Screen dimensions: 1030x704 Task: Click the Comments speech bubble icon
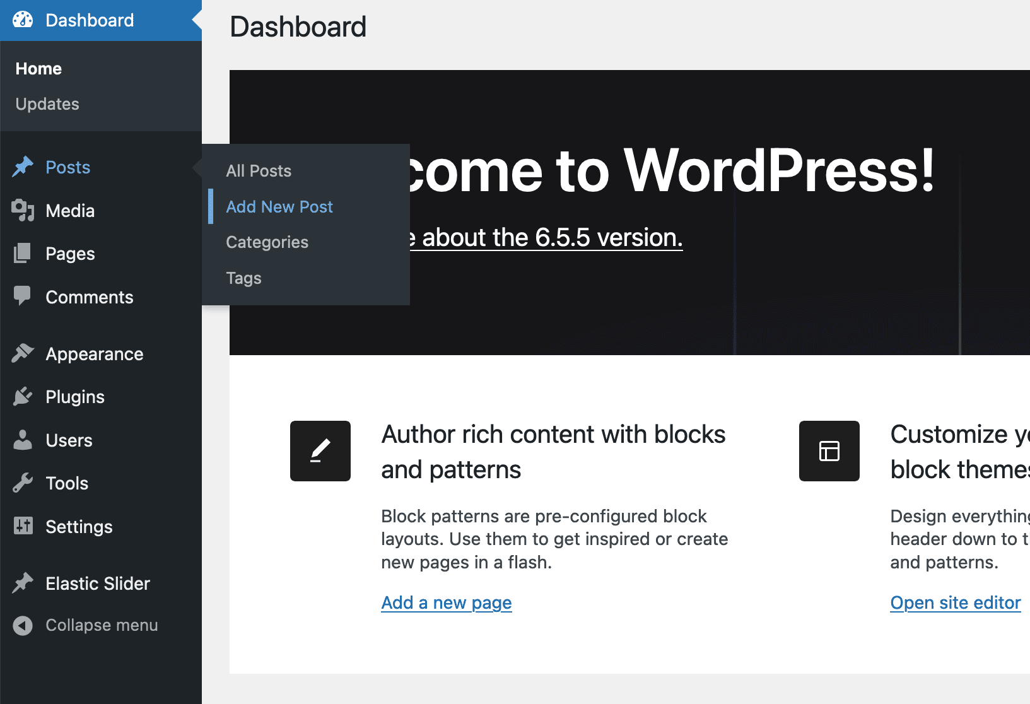(23, 296)
